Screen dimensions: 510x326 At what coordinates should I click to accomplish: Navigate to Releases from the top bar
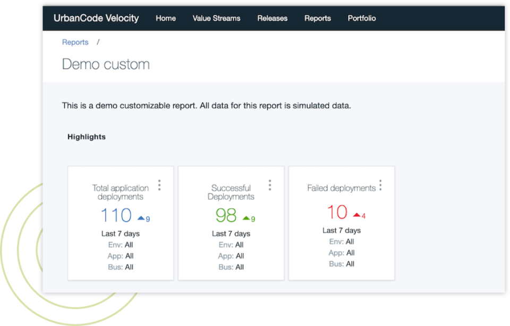point(272,18)
